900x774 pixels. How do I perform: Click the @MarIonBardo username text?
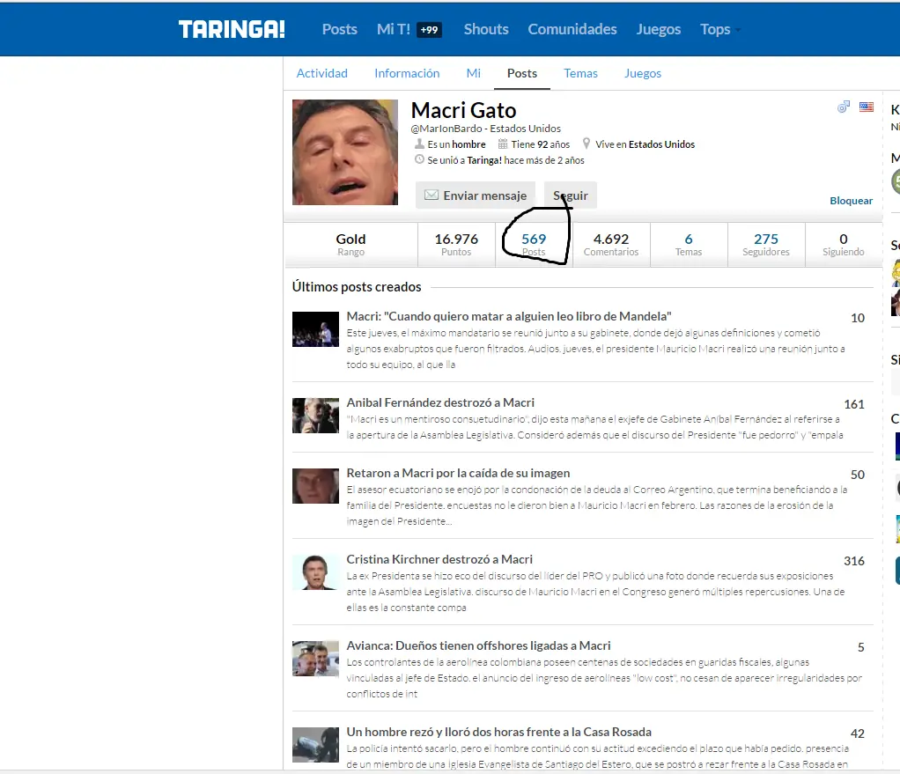(x=446, y=129)
